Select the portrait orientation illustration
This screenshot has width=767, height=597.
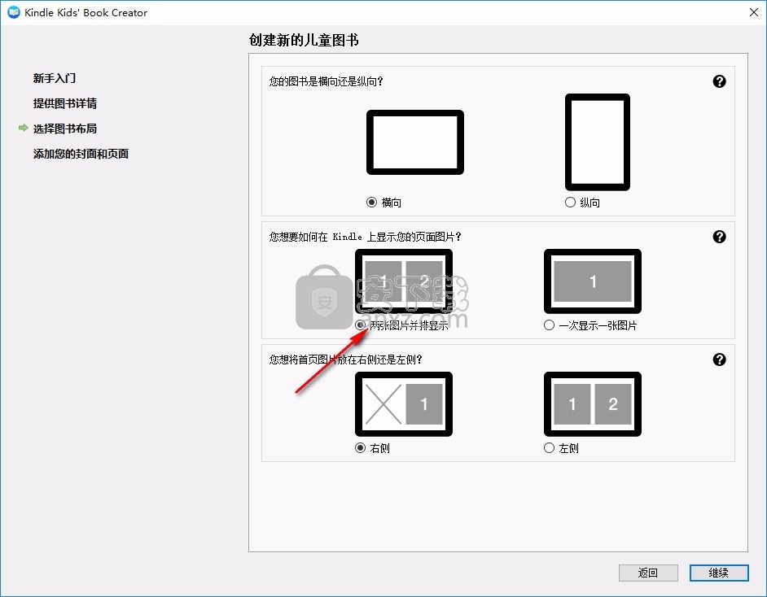click(x=598, y=142)
